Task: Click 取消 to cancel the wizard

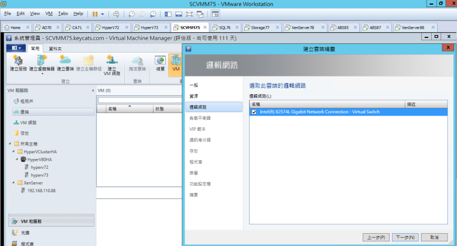Action: (434, 237)
